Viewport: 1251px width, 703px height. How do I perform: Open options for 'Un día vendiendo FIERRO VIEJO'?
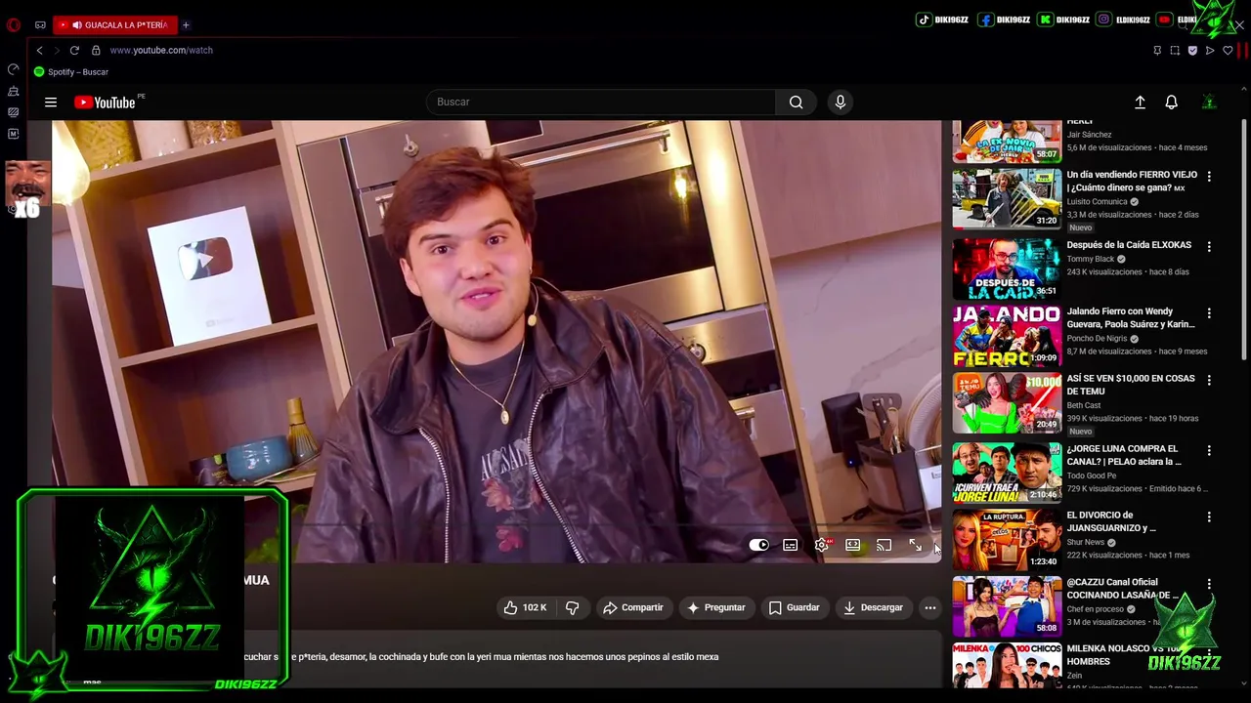(x=1209, y=177)
